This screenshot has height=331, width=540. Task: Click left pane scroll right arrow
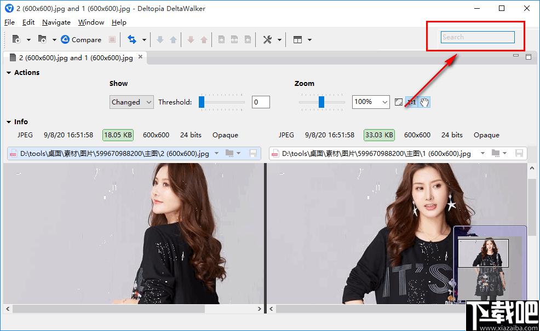point(260,309)
